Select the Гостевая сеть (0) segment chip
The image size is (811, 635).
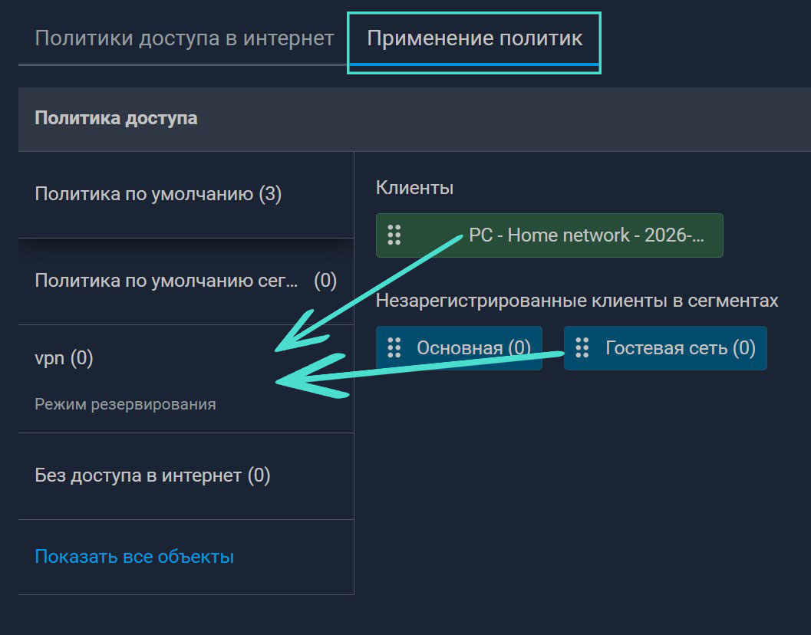point(680,348)
